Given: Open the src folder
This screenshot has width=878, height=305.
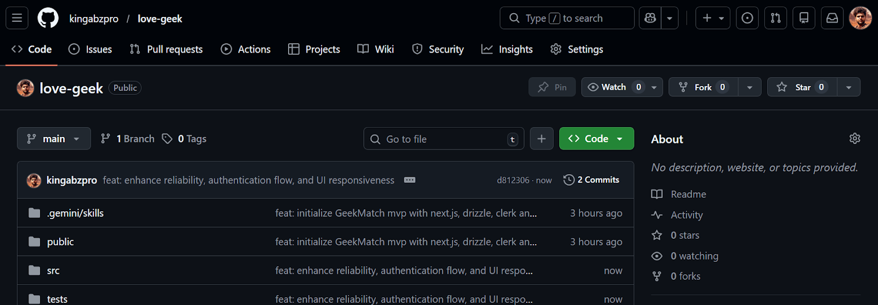Looking at the screenshot, I should click(53, 271).
